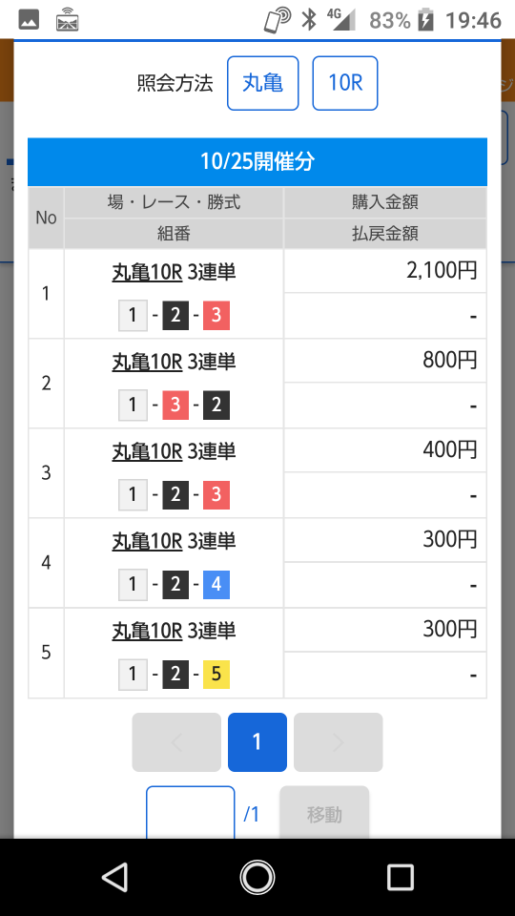Open the gallery notification icon in status bar
Image resolution: width=515 pixels, height=916 pixels.
[29, 20]
